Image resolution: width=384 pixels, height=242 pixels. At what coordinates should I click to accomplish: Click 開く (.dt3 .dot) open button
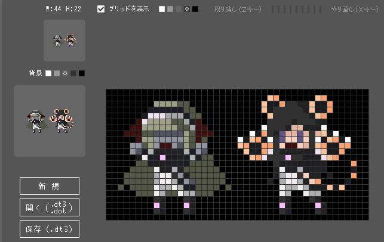(x=50, y=207)
